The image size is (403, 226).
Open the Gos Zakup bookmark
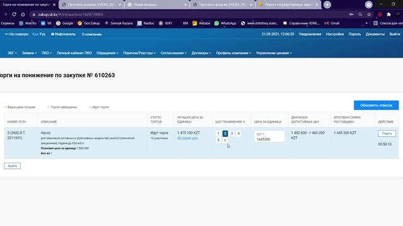coord(89,23)
